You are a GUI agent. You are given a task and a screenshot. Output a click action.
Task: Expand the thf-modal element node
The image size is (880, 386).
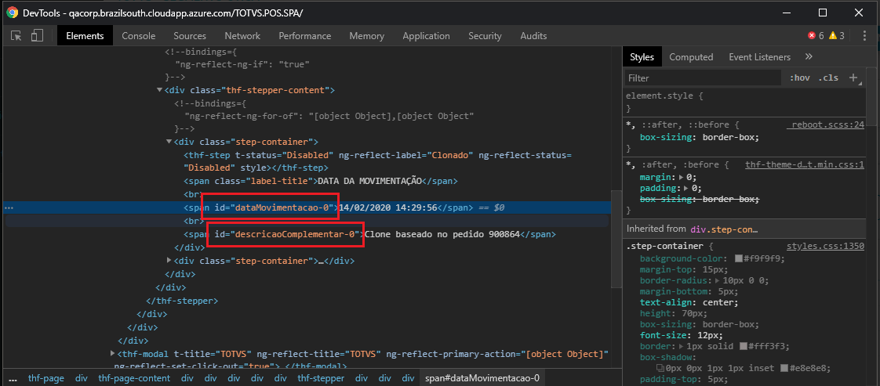tap(113, 354)
